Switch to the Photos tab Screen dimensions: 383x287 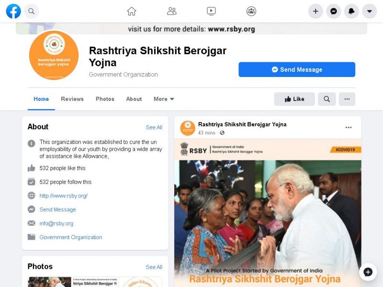105,99
